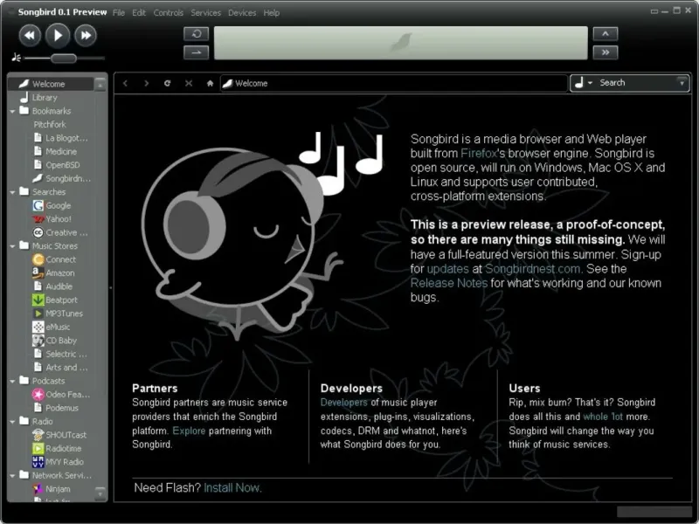Open the CD Baby store

pyautogui.click(x=54, y=341)
